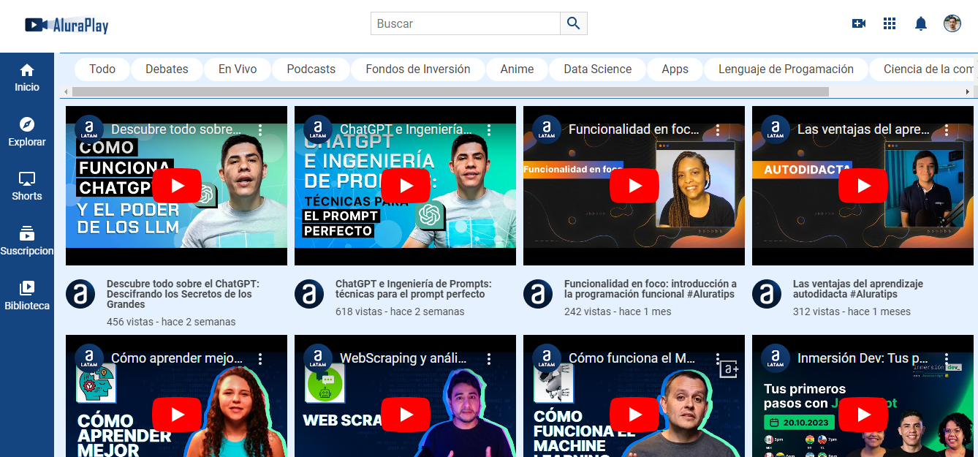Click Alura LATAM logo on 'Descubre todo sobre' embed
Screen dimensions: 978x457
click(x=89, y=129)
